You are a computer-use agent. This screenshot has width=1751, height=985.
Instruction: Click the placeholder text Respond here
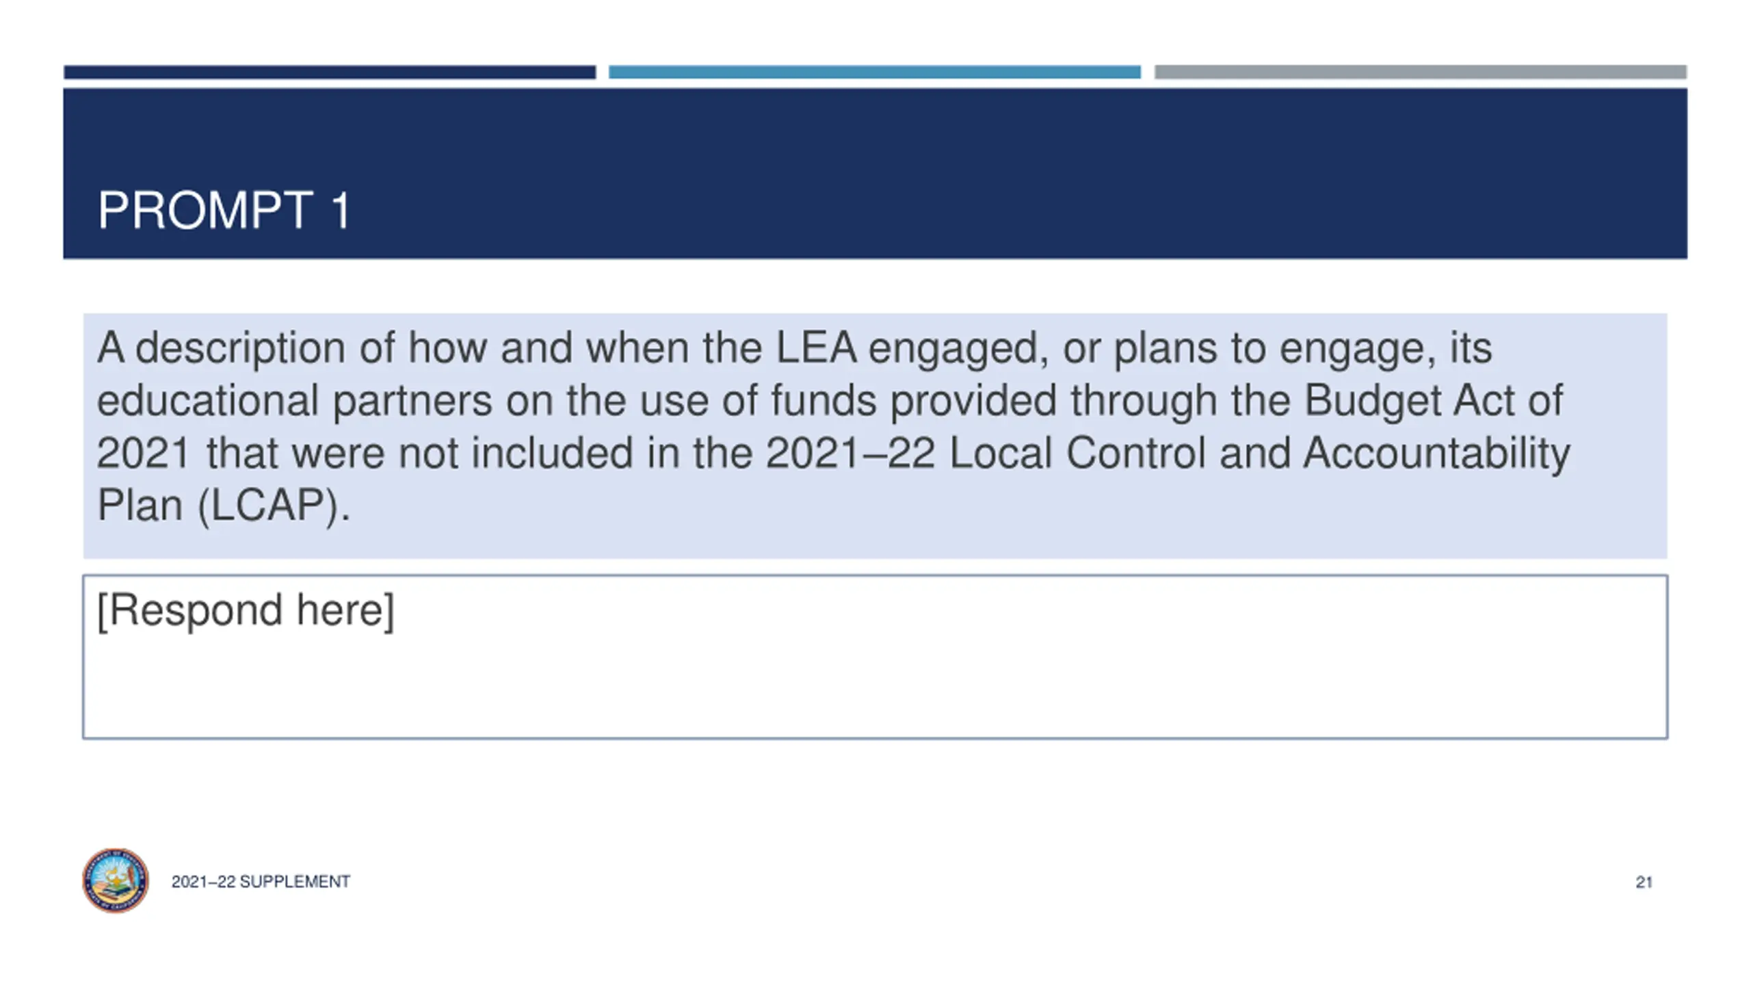point(246,609)
